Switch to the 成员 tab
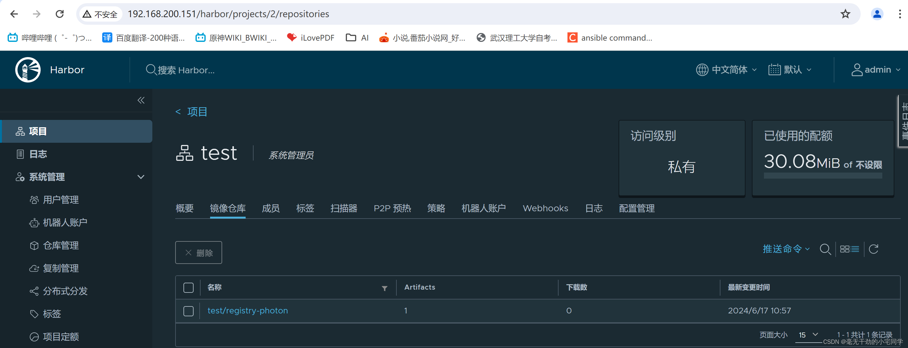 click(x=270, y=208)
